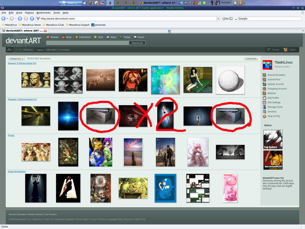Open the forward history dropdown arrow
This screenshot has width=305, height=229.
(15, 18)
